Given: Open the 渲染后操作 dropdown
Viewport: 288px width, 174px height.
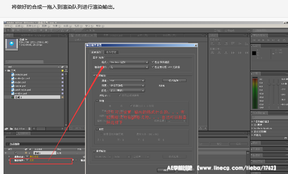Looking at the screenshot, I should [x=129, y=67].
